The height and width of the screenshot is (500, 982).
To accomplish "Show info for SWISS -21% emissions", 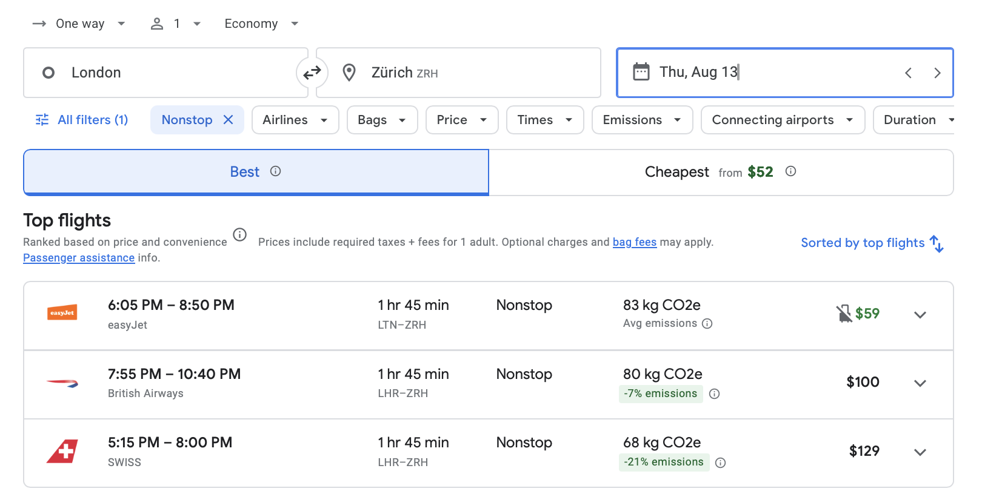I will tap(720, 463).
